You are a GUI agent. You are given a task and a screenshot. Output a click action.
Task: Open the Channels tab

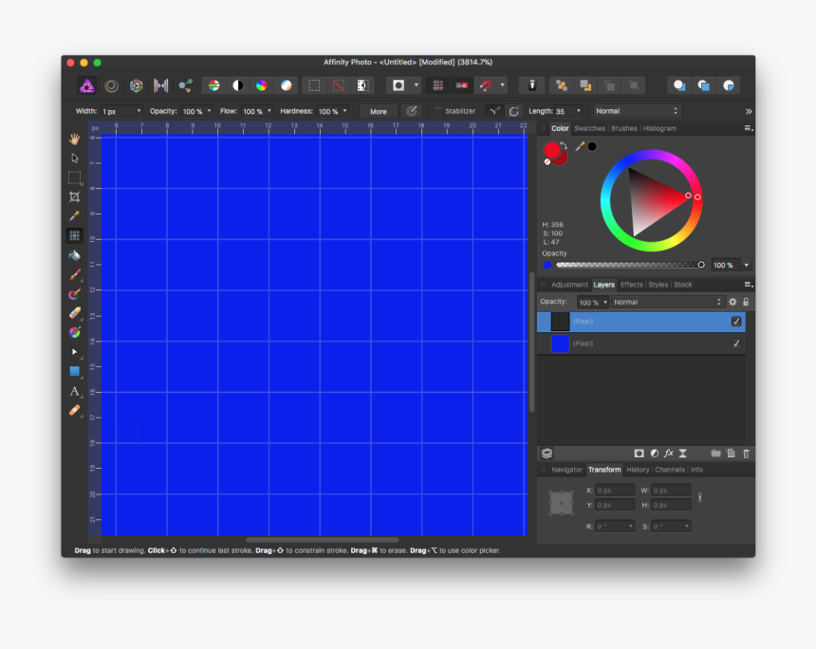tap(670, 469)
